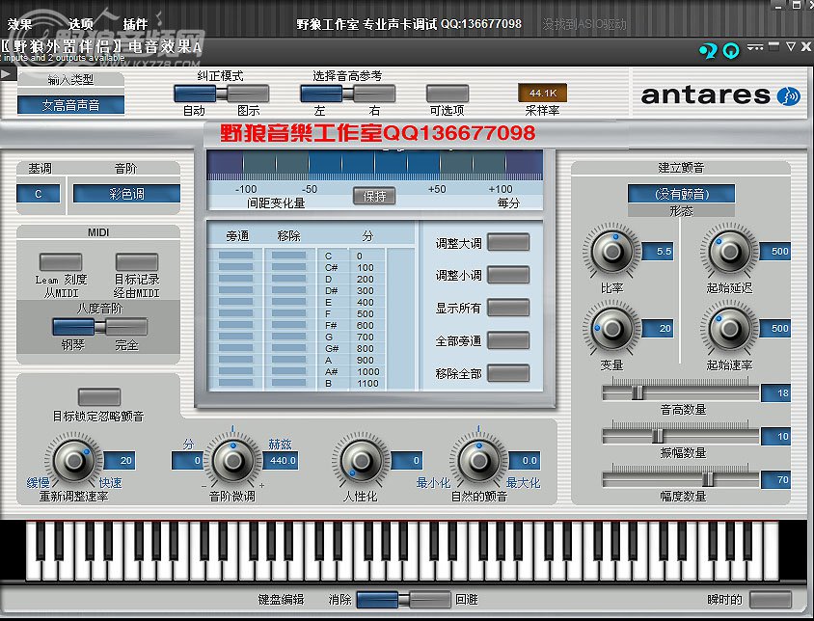Click the 旁通 bar for note C

235,256
